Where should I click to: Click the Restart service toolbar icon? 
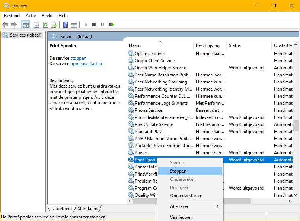pos(111,25)
